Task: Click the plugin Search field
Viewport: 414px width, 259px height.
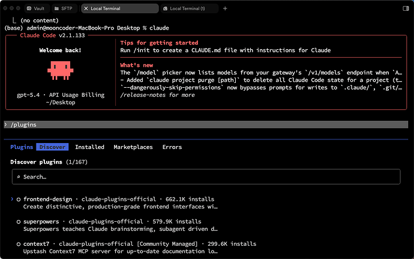Action: coord(206,177)
